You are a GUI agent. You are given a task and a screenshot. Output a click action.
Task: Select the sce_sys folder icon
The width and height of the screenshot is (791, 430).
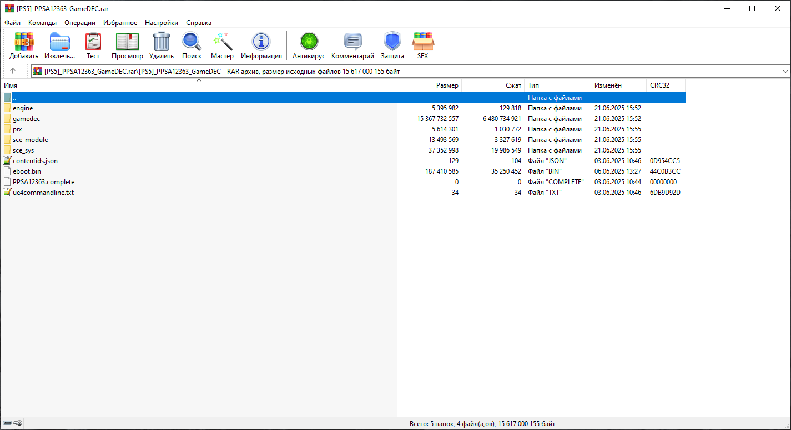pos(7,150)
